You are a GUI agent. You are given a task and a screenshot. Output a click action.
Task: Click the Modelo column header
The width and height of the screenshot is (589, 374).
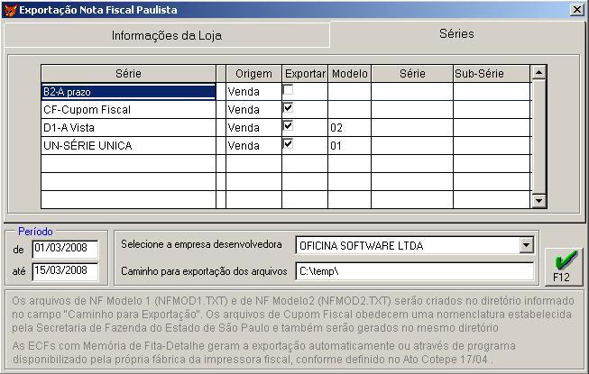349,74
